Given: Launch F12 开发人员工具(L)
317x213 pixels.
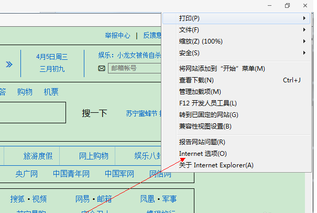Looking at the screenshot, I should point(236,103).
